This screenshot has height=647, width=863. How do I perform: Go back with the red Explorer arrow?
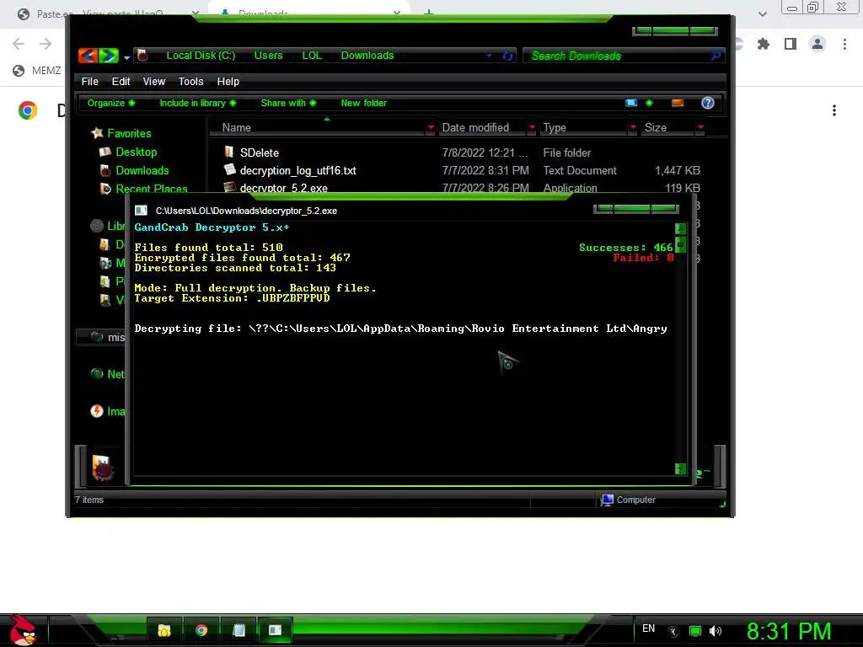88,56
